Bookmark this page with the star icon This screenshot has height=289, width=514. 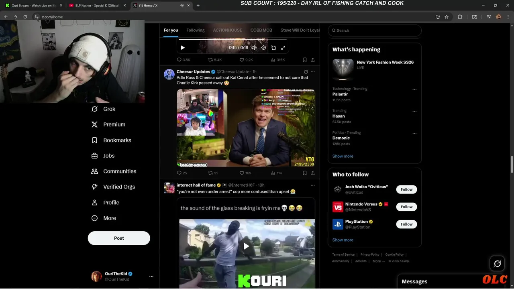point(447,17)
